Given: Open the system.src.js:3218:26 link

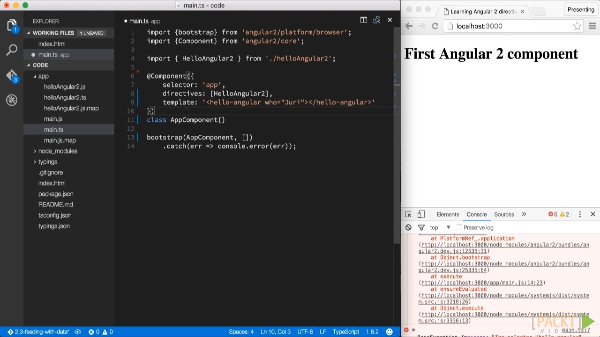Looking at the screenshot, I should point(504,299).
